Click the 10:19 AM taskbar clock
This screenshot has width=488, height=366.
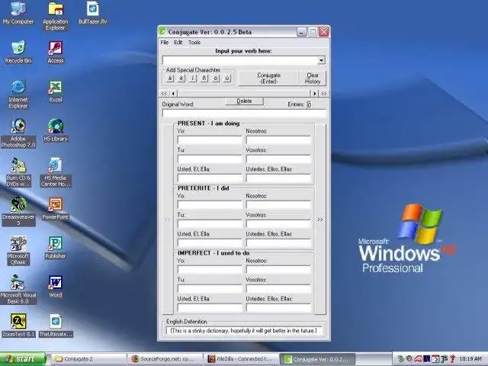point(470,359)
